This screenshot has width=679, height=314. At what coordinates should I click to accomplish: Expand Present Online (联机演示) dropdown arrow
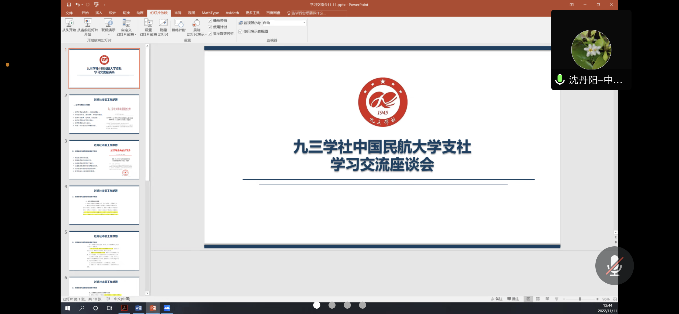point(109,35)
